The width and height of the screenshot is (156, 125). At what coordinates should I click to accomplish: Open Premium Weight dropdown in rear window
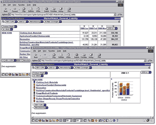16,26
